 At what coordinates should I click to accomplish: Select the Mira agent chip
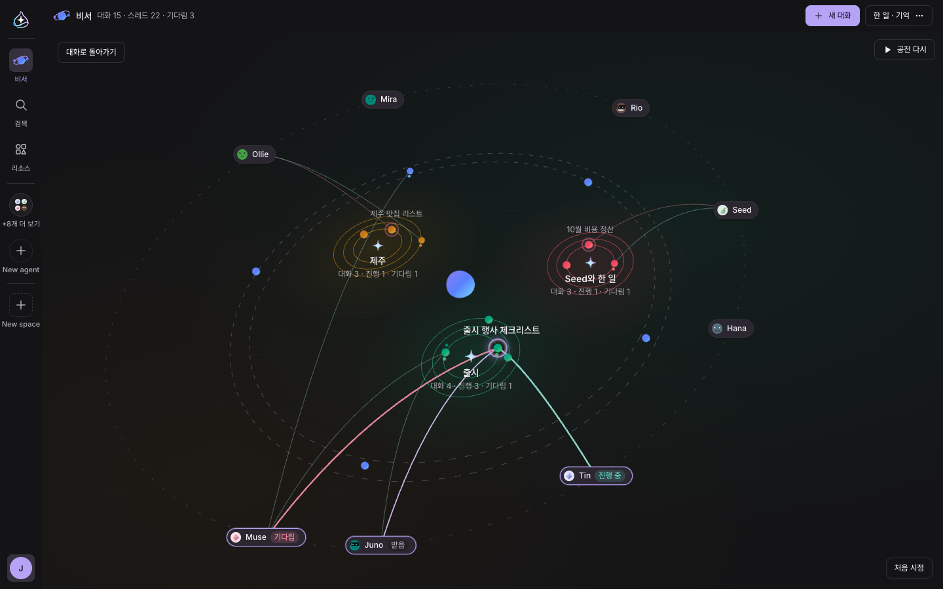[x=382, y=99]
